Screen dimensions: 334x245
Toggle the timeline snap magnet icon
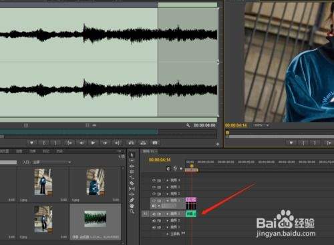click(x=168, y=169)
